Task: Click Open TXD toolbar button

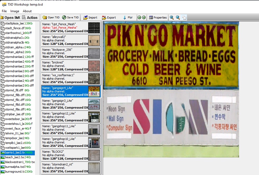Action: [x=51, y=18]
